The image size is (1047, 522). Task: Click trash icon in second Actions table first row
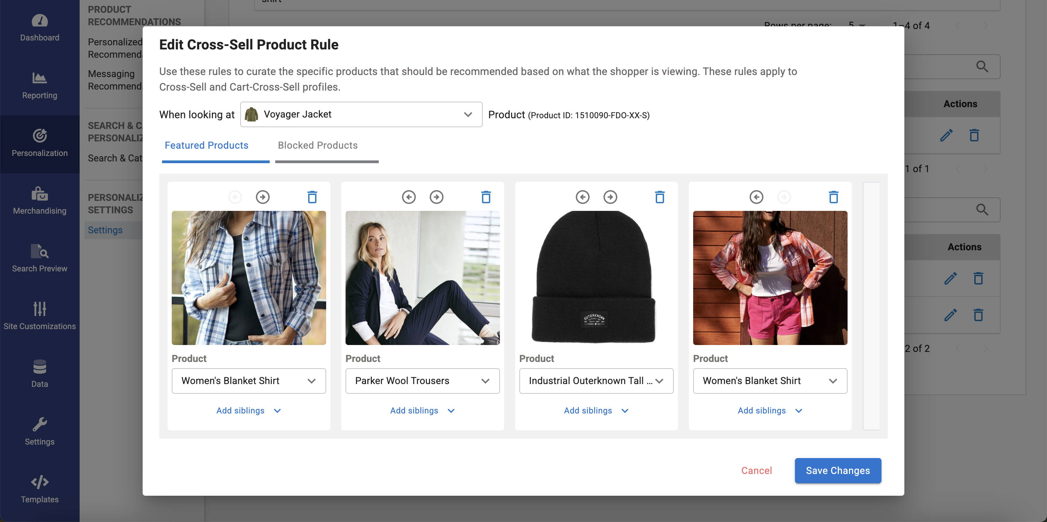[x=978, y=278]
